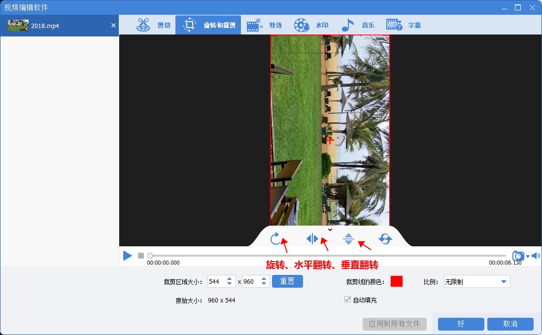Play the video preview

[128, 256]
